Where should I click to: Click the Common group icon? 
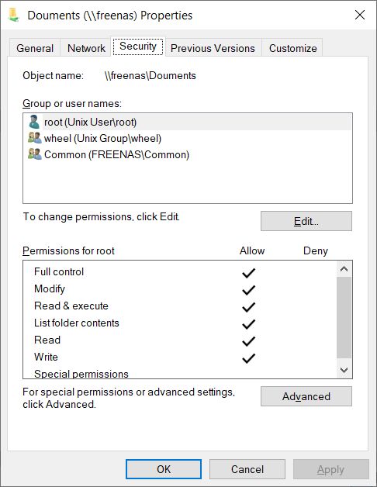pyautogui.click(x=34, y=154)
